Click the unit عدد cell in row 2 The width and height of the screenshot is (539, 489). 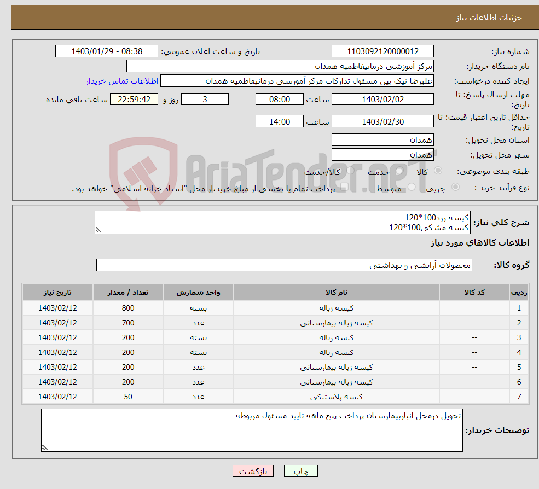198,323
